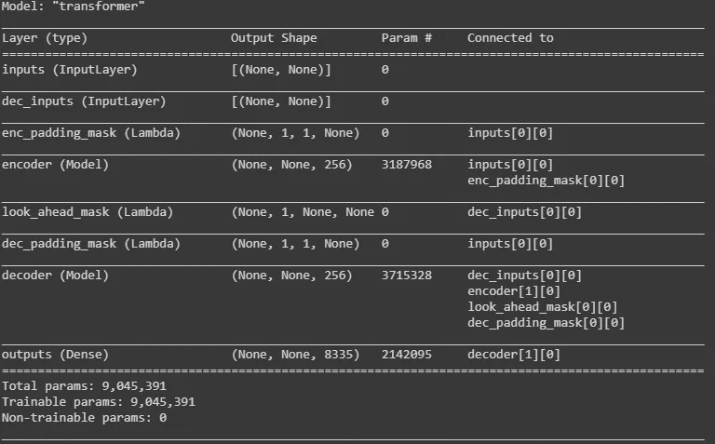The image size is (715, 444).
Task: Click the Model "transformer" title text
Action: tap(73, 7)
